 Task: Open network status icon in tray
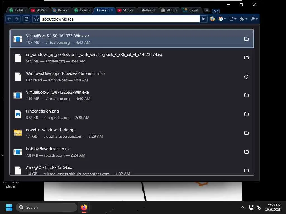click(252, 207)
